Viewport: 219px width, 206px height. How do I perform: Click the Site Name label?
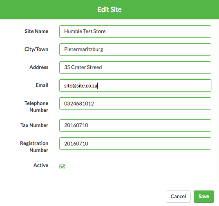[x=36, y=31]
